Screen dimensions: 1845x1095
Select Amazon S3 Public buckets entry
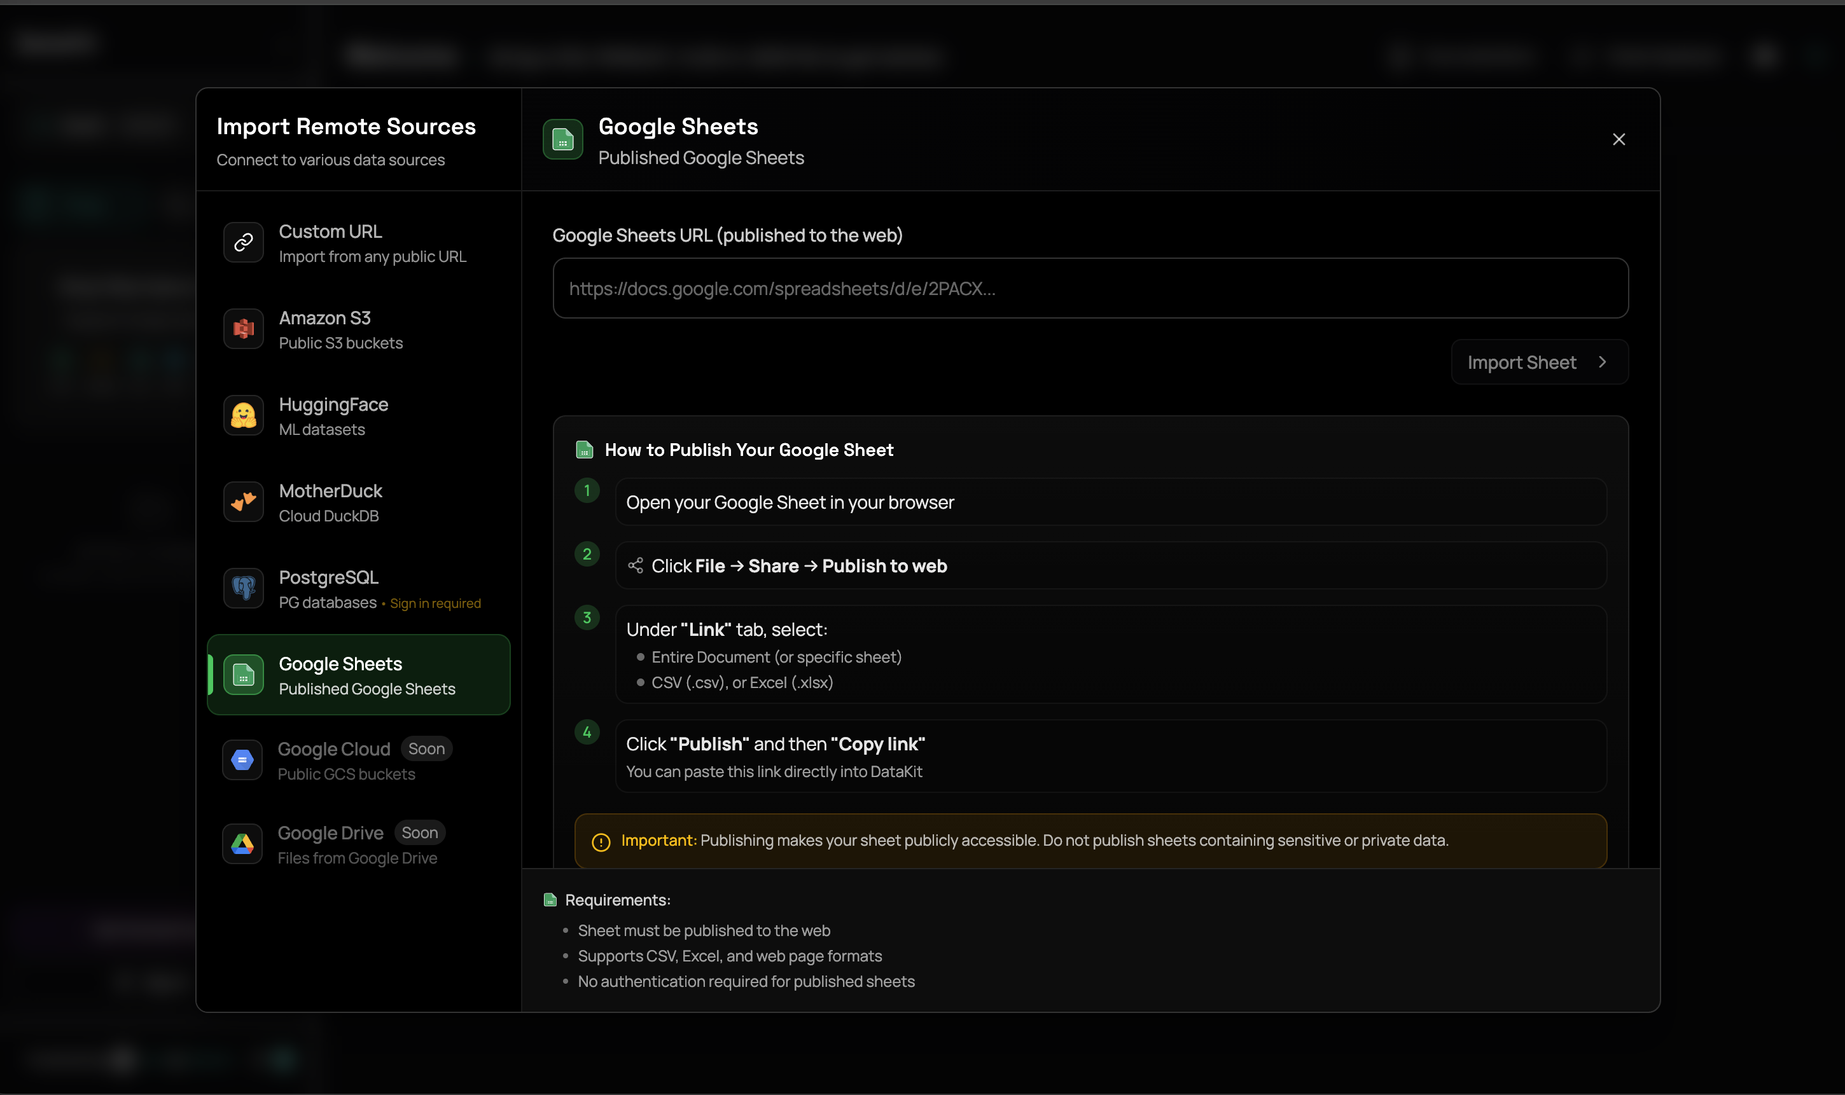(x=340, y=330)
